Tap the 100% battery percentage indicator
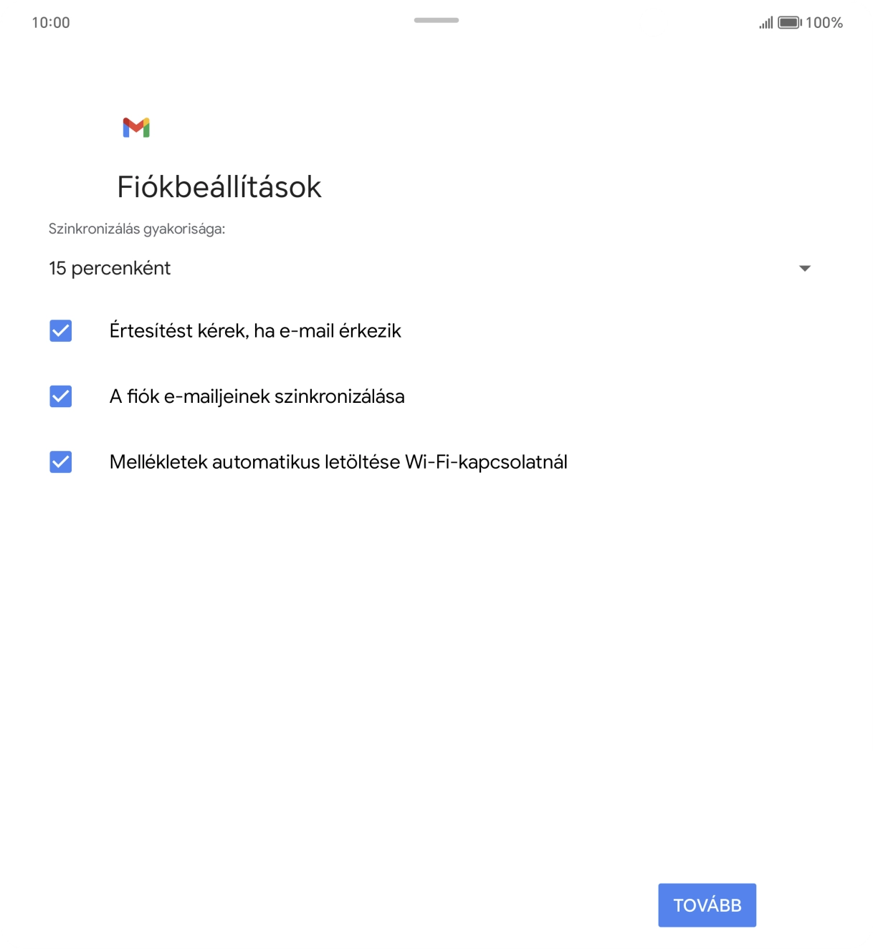The width and height of the screenshot is (873, 949). click(824, 22)
